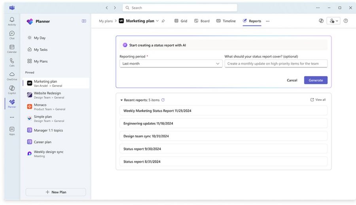Select the Reports tab

pyautogui.click(x=252, y=21)
